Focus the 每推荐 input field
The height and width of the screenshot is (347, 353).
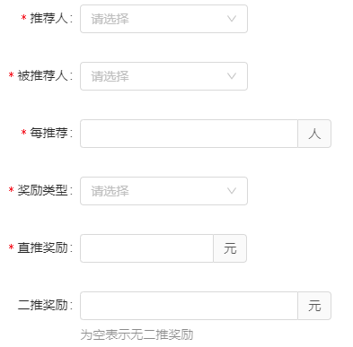tap(189, 134)
